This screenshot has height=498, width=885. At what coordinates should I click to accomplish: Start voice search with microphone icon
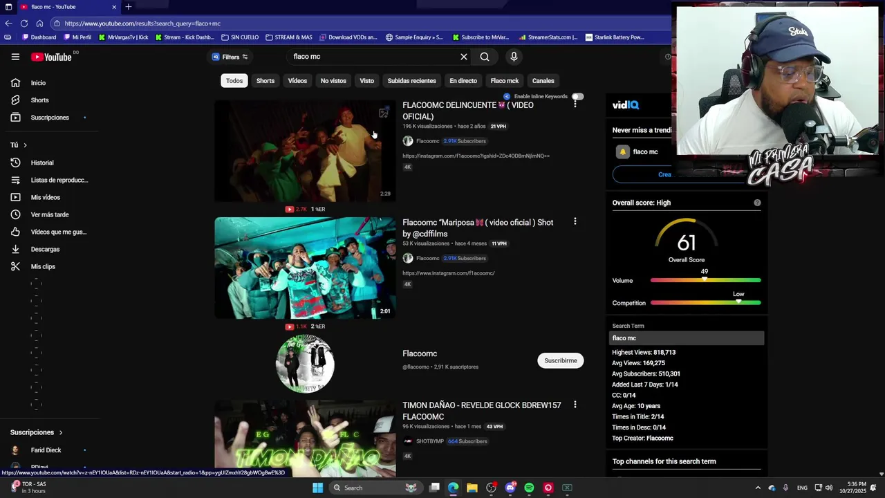pyautogui.click(x=514, y=57)
